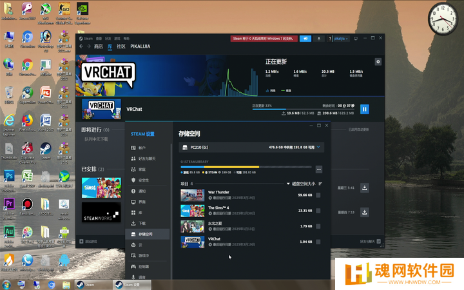Switch to Steam 设置 taskbar button
The width and height of the screenshot is (464, 290).
coord(132,285)
